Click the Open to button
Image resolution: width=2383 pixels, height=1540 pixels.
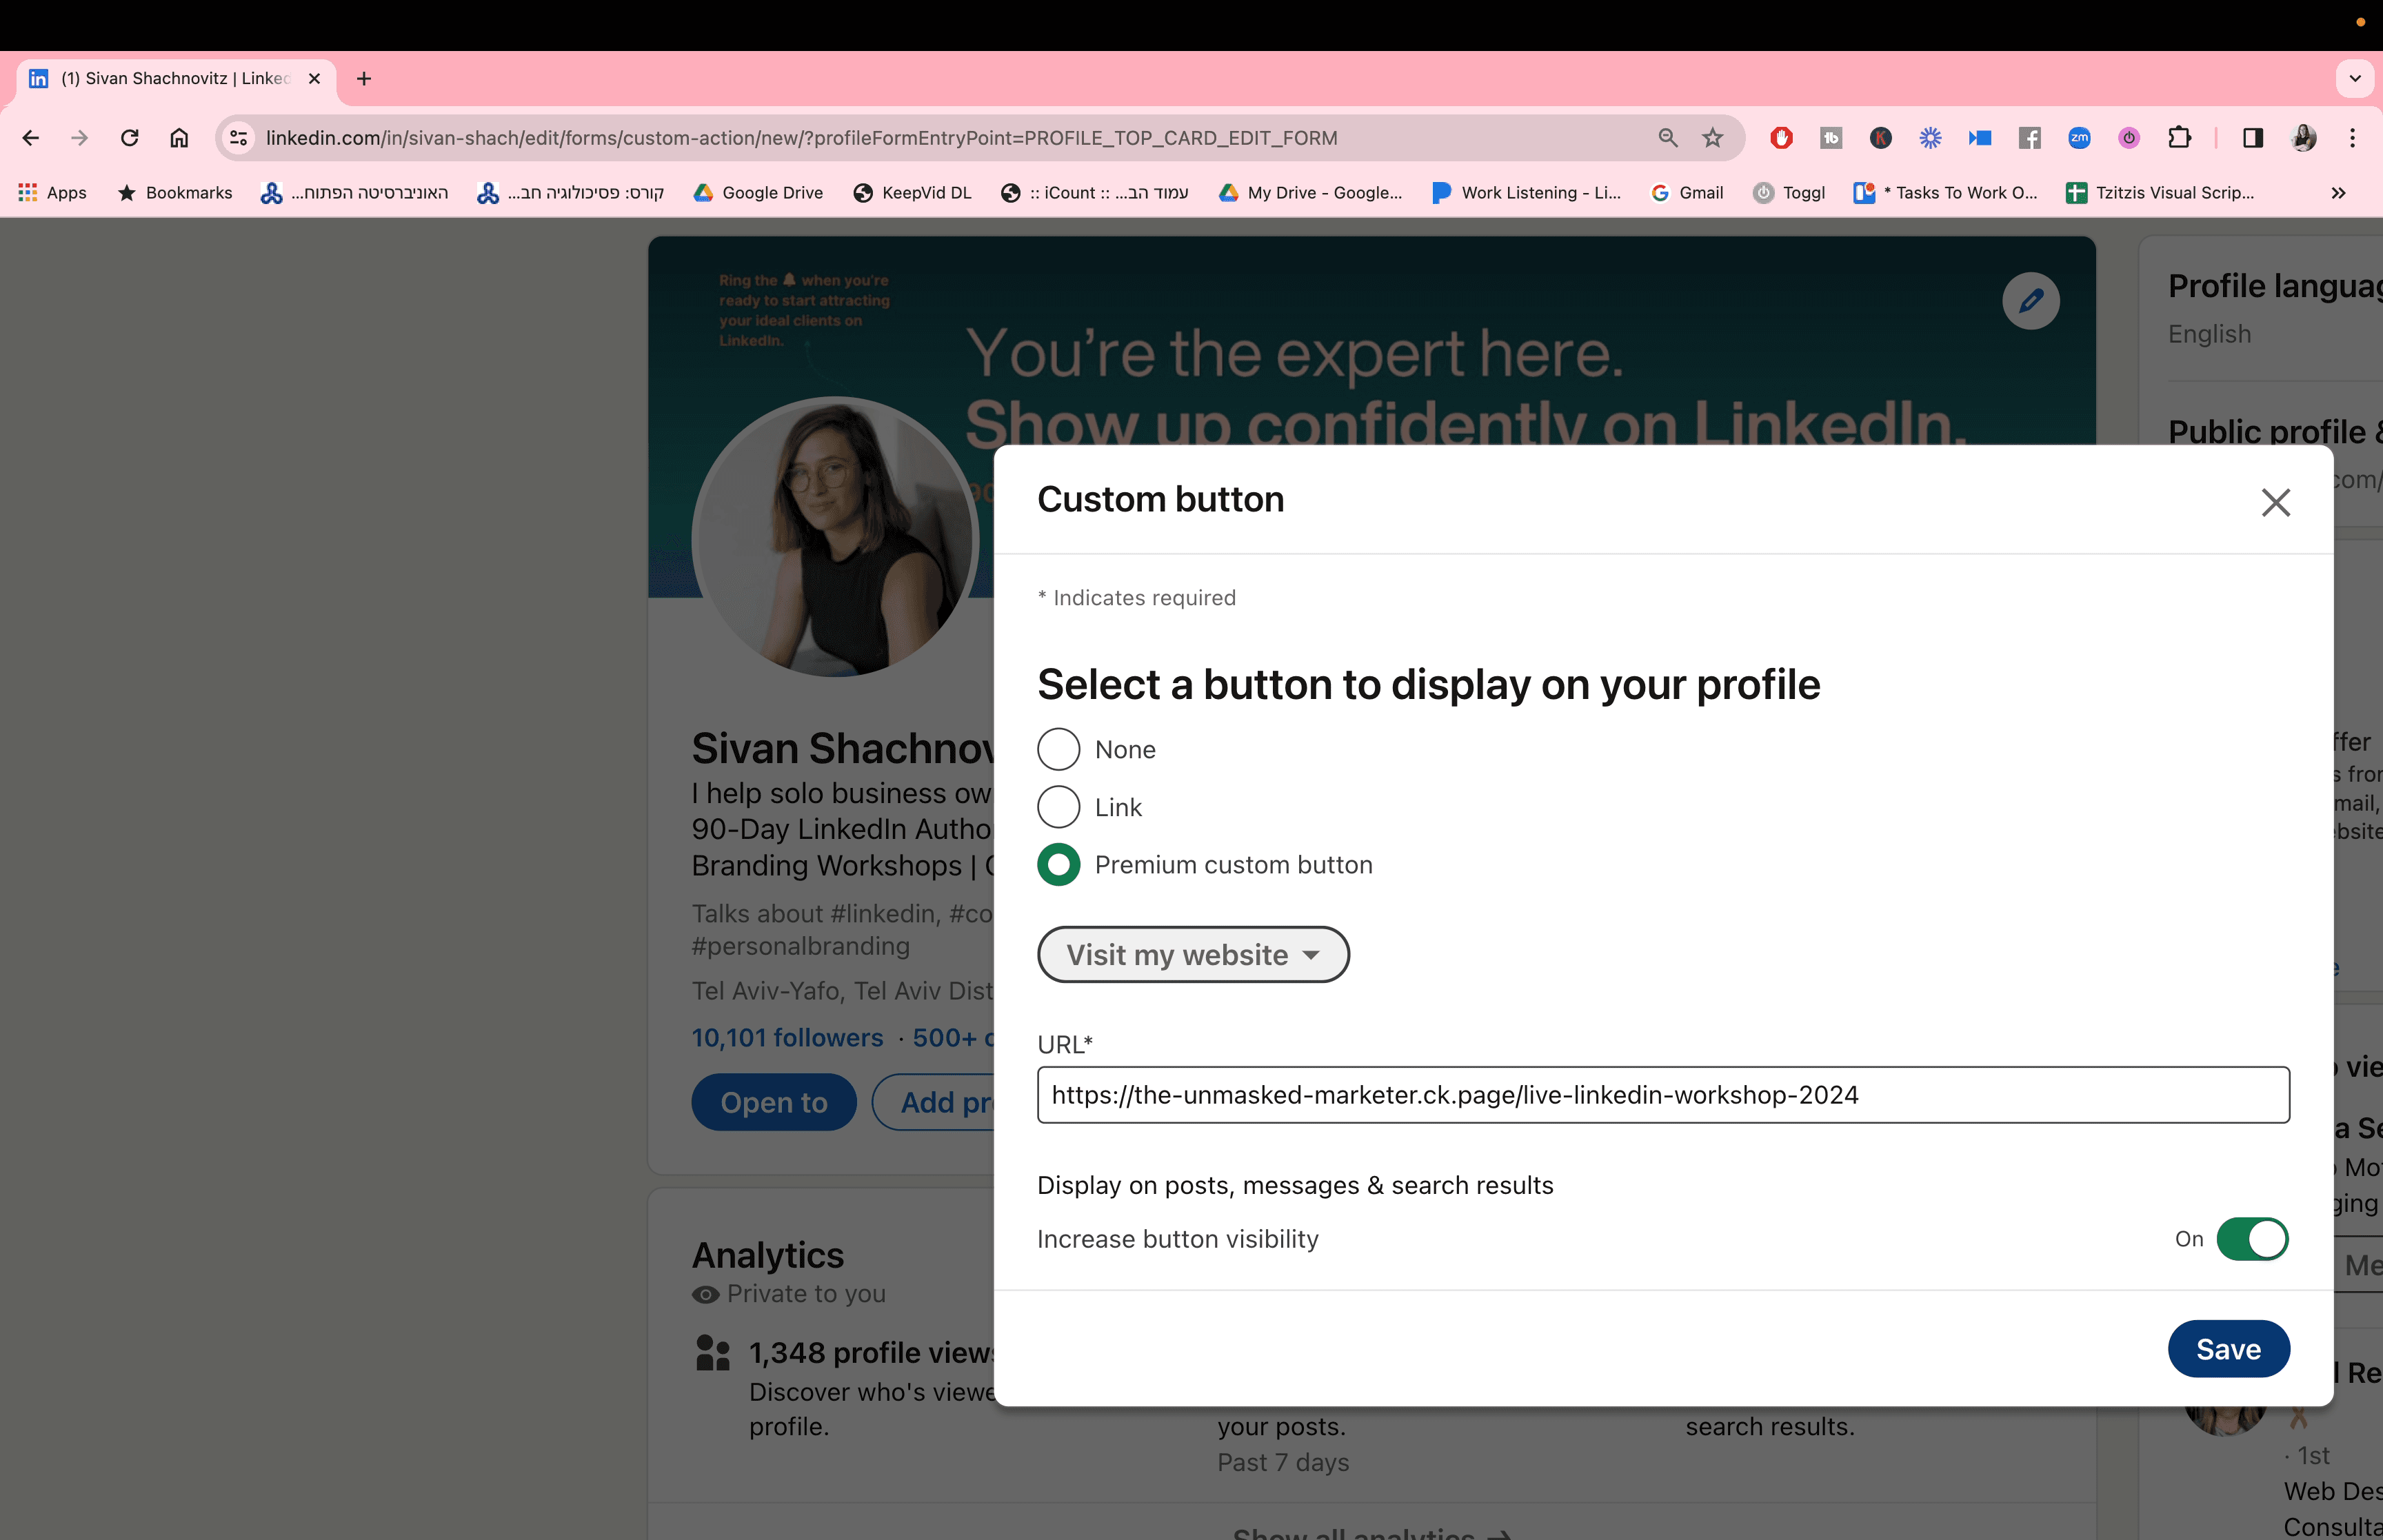774,1103
